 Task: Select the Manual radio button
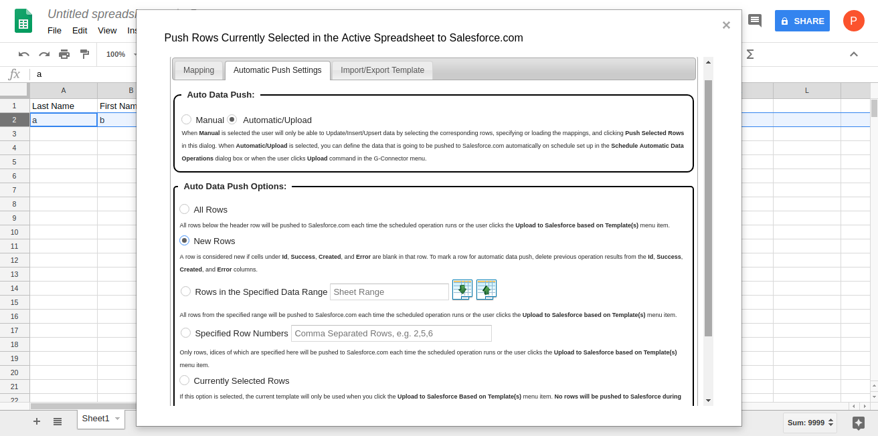point(187,120)
